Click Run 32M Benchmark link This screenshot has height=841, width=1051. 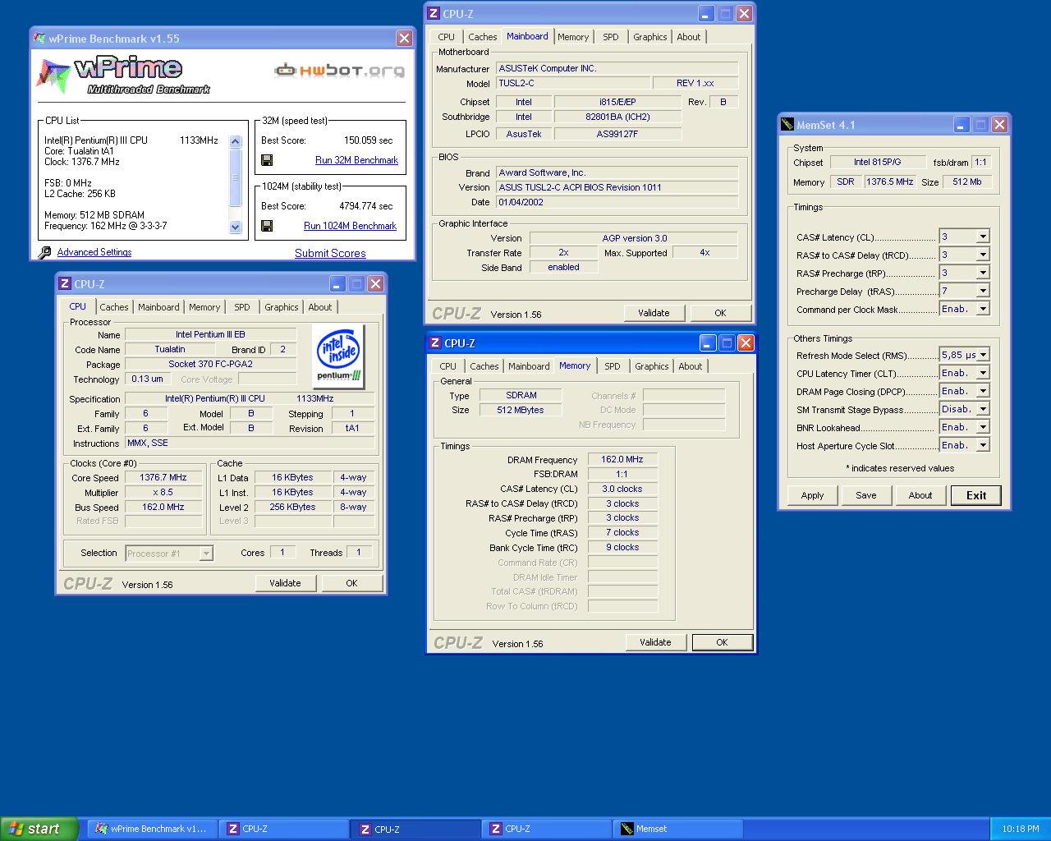[x=356, y=160]
